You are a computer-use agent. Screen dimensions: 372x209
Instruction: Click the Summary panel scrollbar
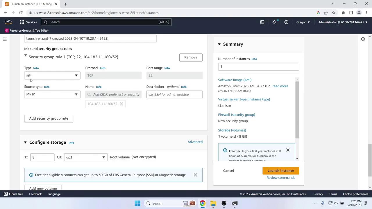coord(297,110)
